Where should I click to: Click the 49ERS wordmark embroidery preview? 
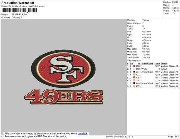coord(64,96)
